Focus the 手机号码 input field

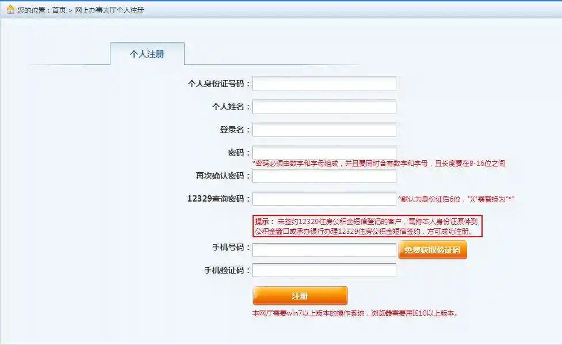pyautogui.click(x=324, y=250)
